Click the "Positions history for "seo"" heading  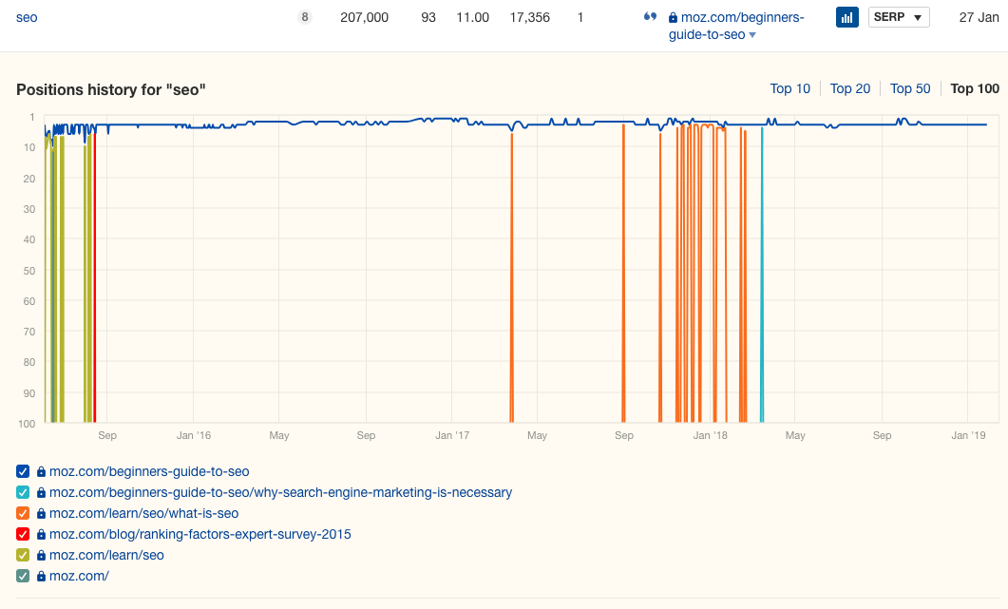[111, 89]
